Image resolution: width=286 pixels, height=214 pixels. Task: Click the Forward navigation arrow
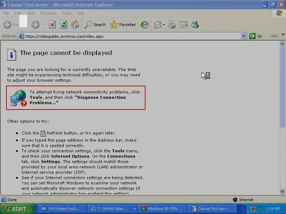[35, 25]
